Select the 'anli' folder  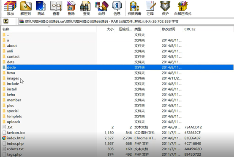10,51
